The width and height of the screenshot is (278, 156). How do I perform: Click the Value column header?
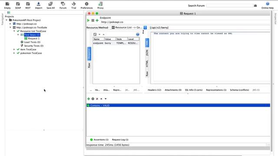(x=110, y=39)
